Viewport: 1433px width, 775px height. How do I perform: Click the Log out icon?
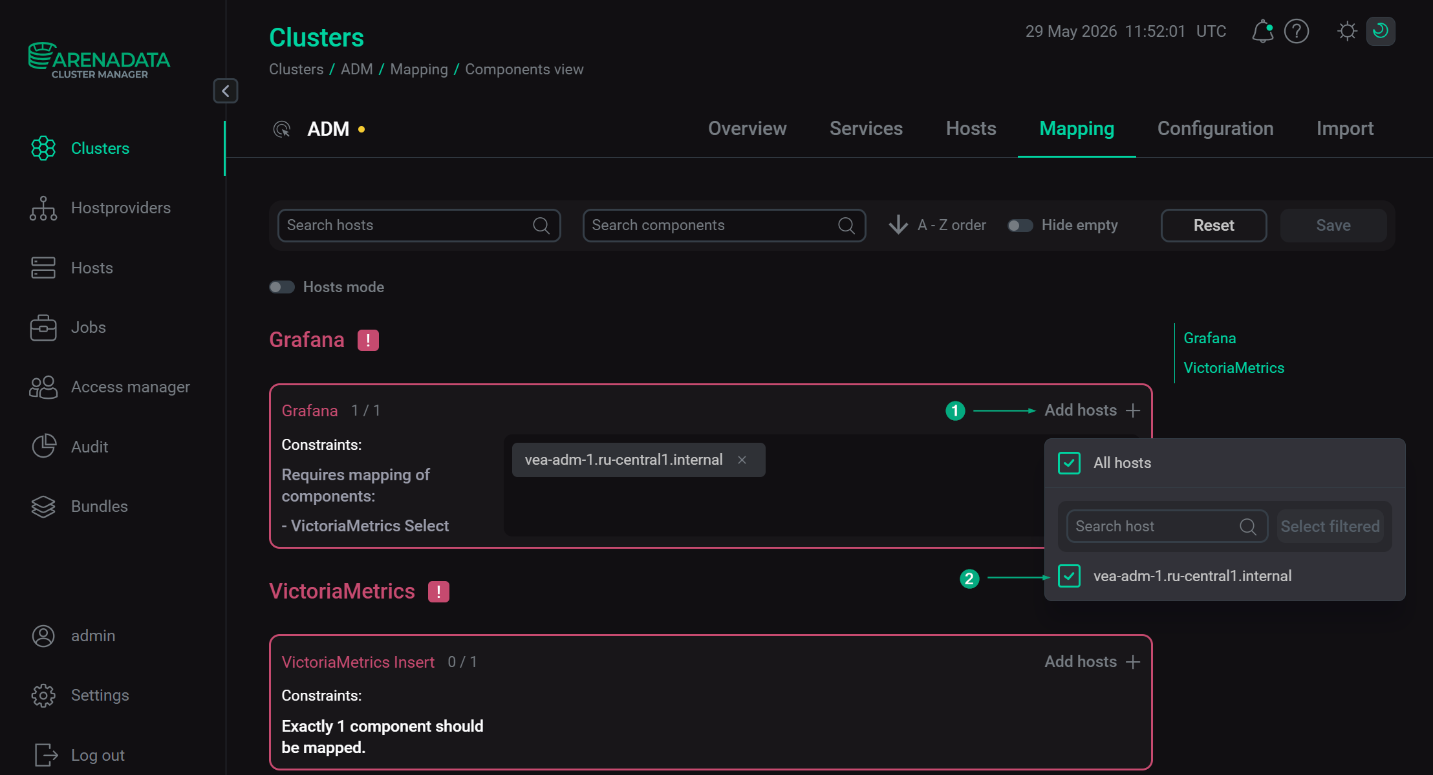[45, 755]
